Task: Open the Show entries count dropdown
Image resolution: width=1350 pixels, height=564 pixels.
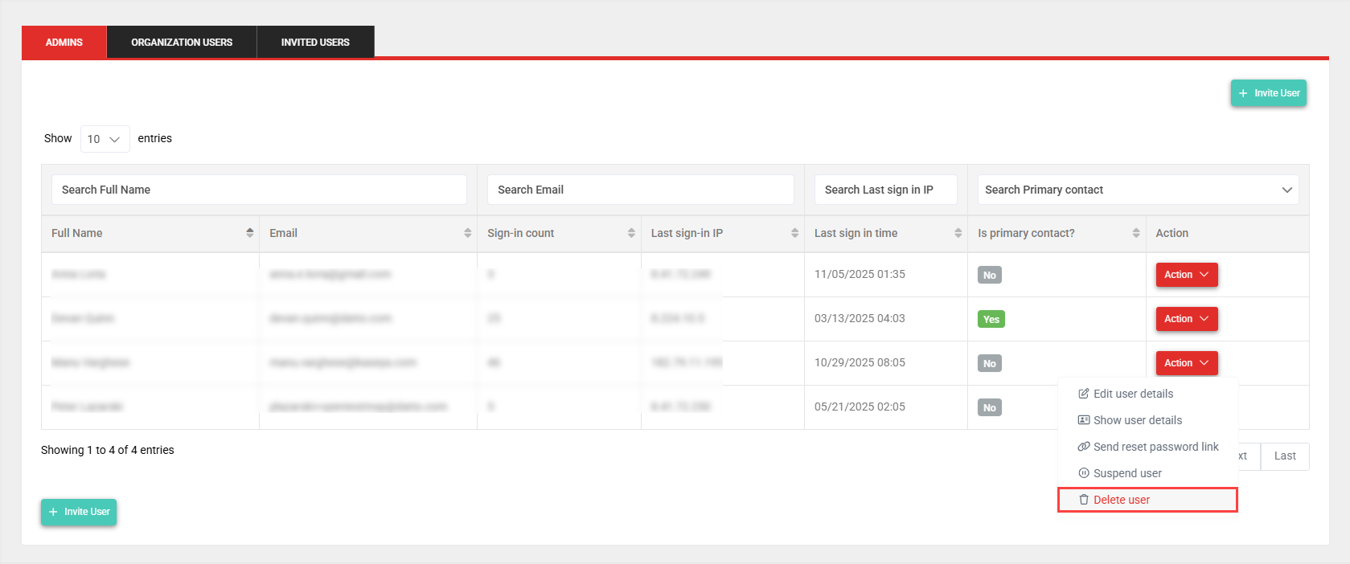Action: click(105, 139)
